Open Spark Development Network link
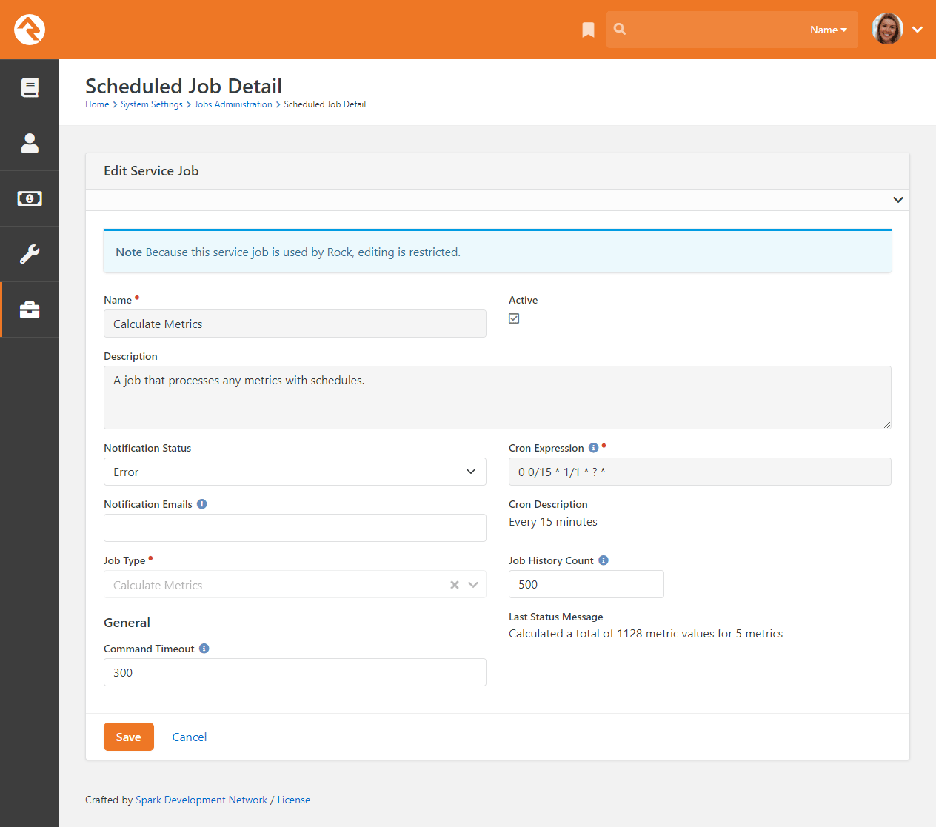Viewport: 936px width, 827px height. (x=201, y=800)
